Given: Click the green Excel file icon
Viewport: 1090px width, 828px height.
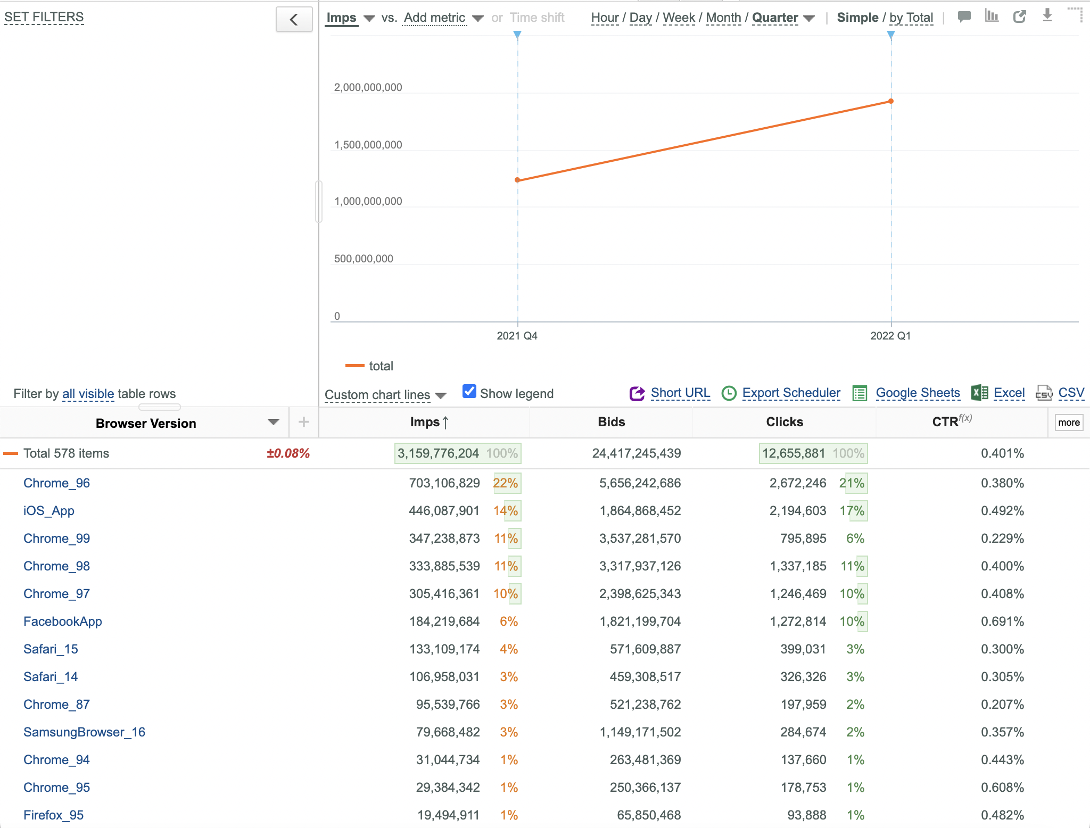Looking at the screenshot, I should click(x=979, y=393).
